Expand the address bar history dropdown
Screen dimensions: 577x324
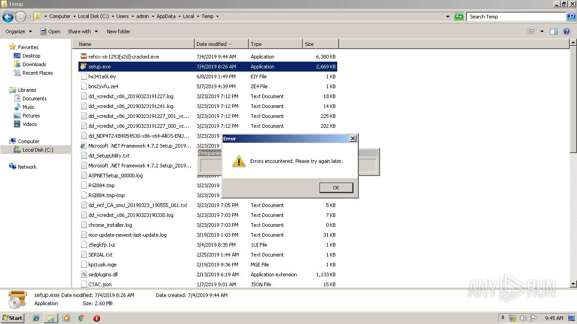(x=448, y=17)
